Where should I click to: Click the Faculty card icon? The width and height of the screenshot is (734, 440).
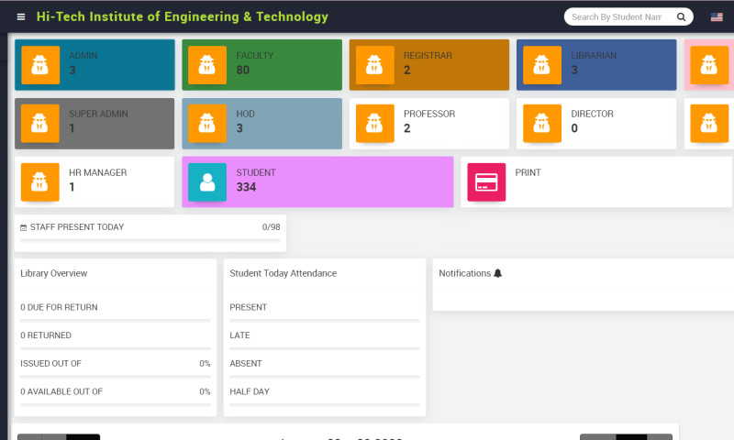[207, 65]
